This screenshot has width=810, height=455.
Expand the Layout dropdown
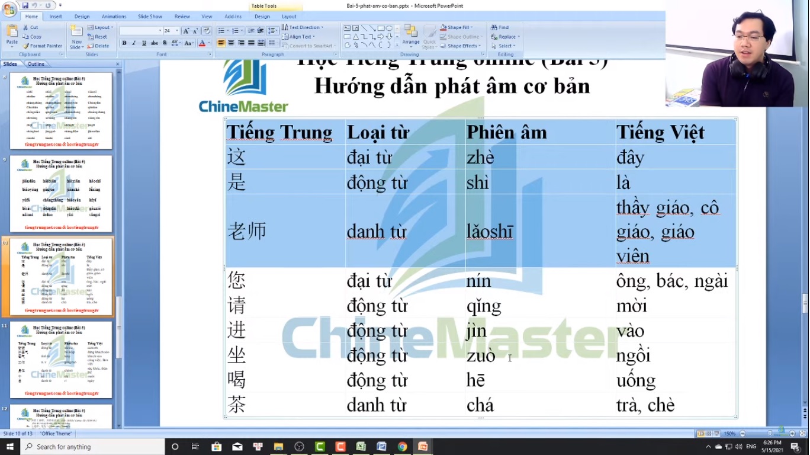(x=100, y=27)
